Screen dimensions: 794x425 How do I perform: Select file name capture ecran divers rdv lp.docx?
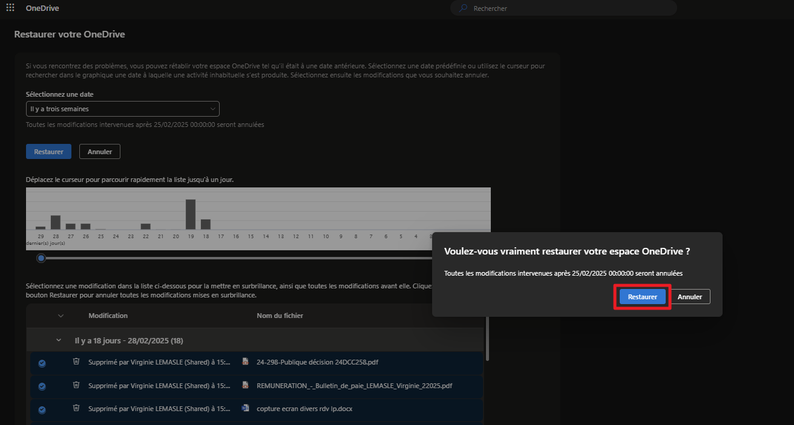pos(304,409)
